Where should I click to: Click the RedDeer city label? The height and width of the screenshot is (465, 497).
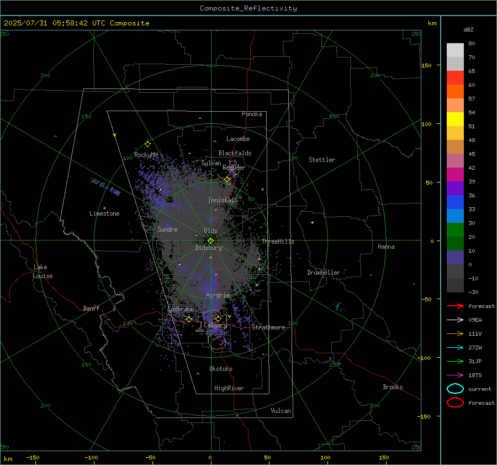tap(234, 168)
